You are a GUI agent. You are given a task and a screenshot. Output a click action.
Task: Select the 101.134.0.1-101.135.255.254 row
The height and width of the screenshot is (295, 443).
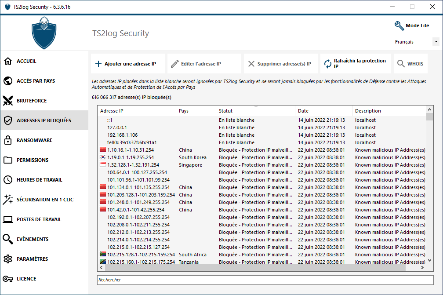click(261, 187)
